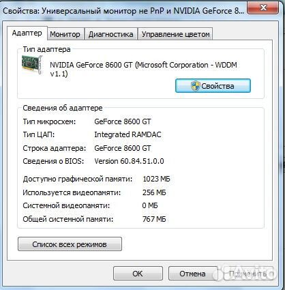Open adapter Свойства button

213,86
